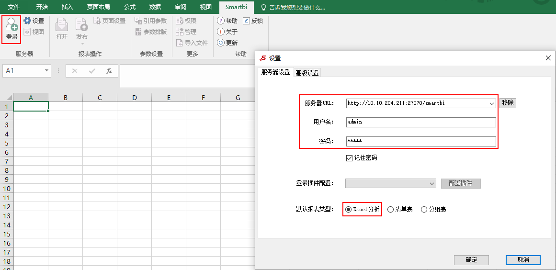This screenshot has width=556, height=270.
Task: Click 关于 info item
Action: [227, 32]
